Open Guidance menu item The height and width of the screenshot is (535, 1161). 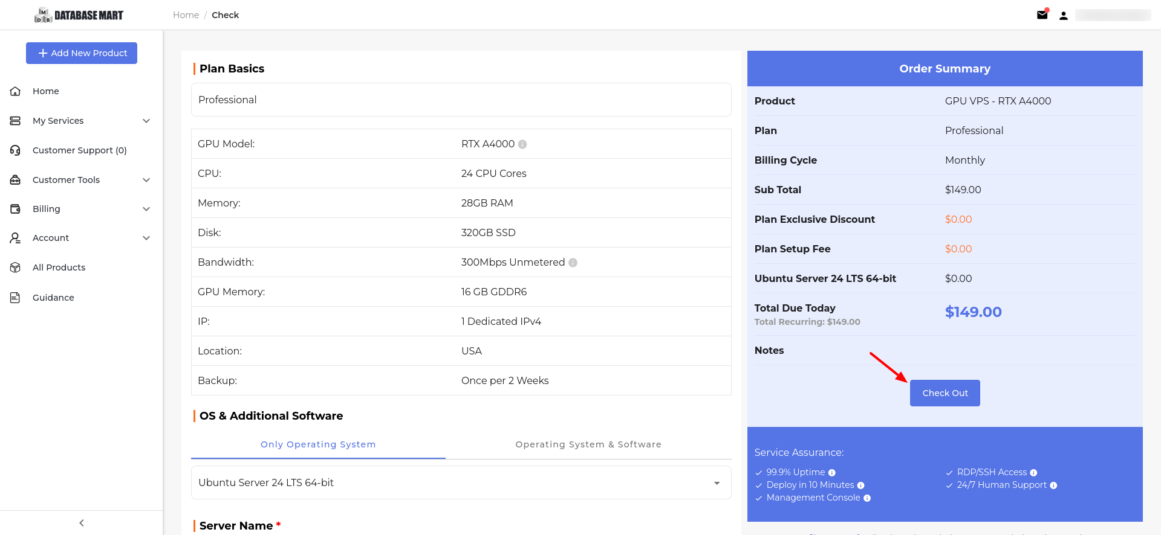click(53, 298)
